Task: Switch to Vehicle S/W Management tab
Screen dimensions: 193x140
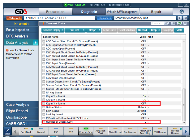Action: [x=122, y=12]
